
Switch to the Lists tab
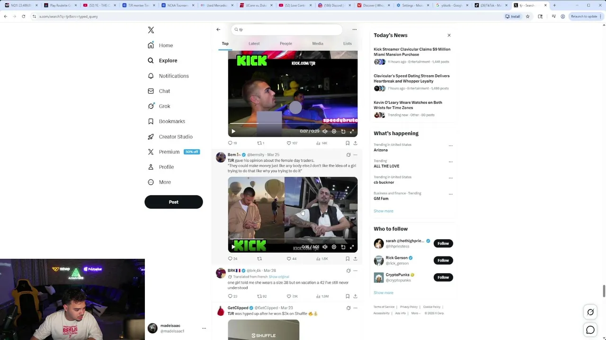click(x=348, y=43)
